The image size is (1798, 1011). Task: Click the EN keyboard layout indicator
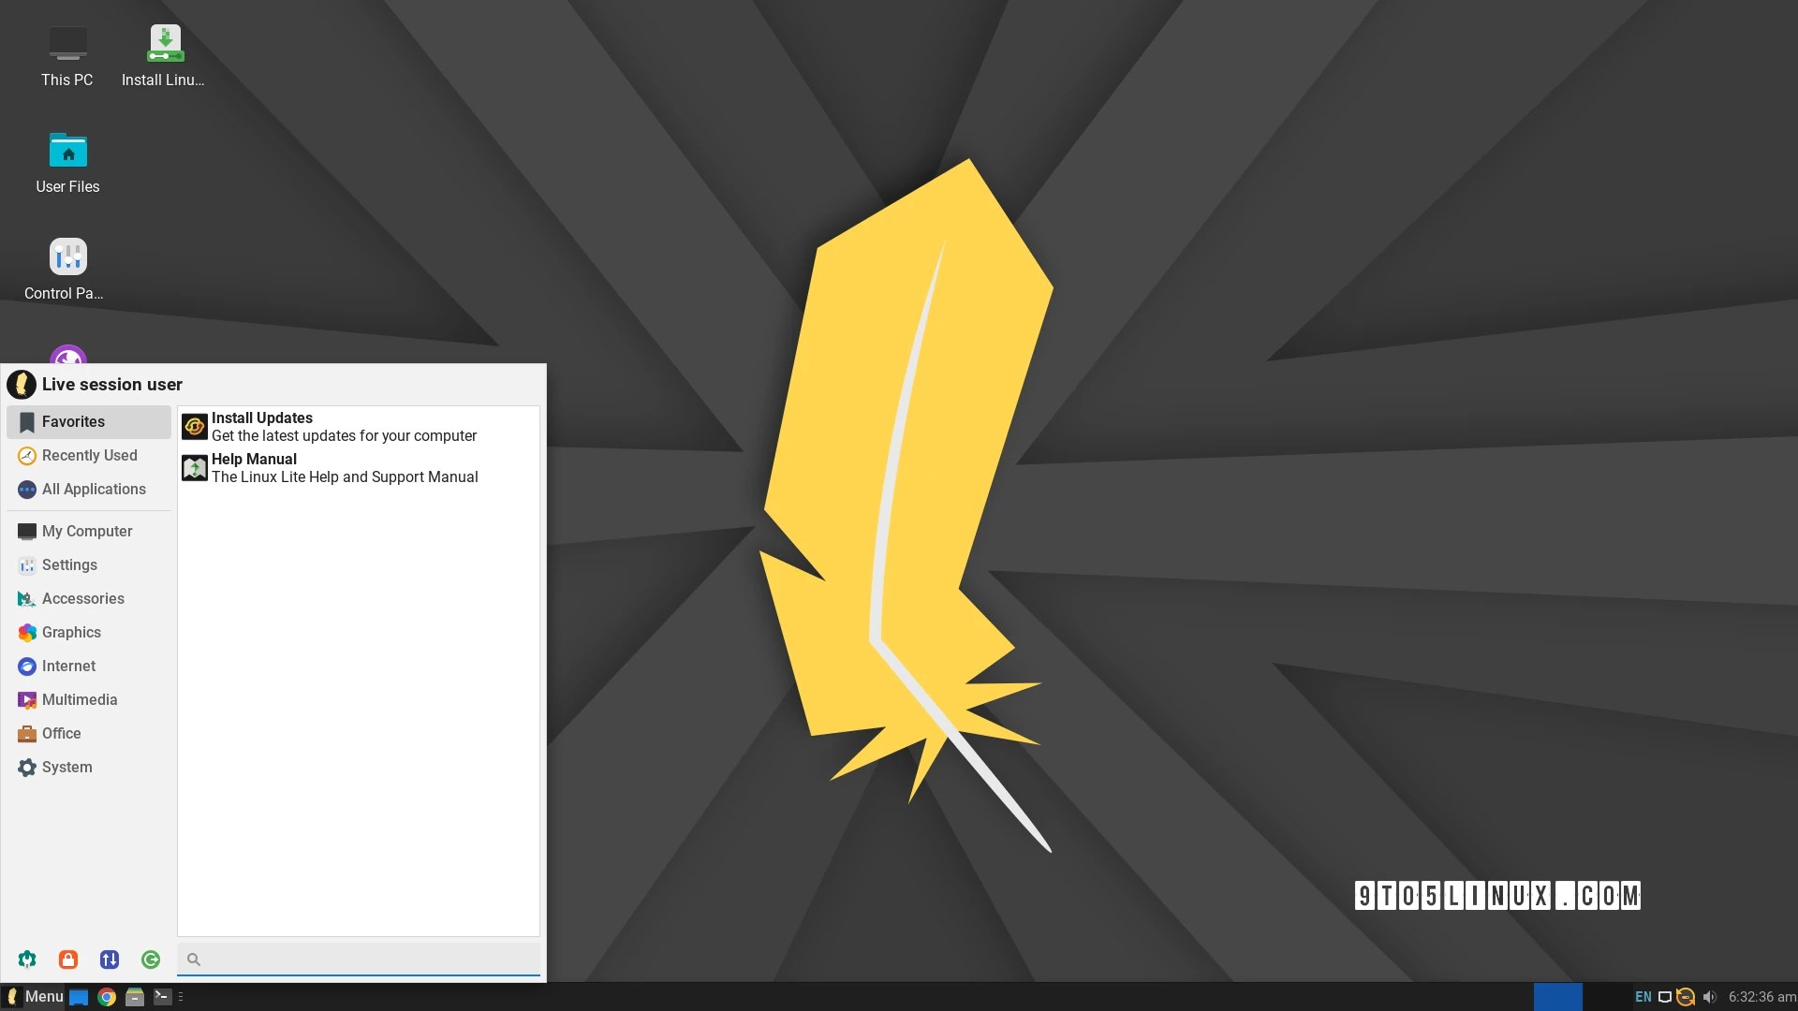click(x=1643, y=997)
